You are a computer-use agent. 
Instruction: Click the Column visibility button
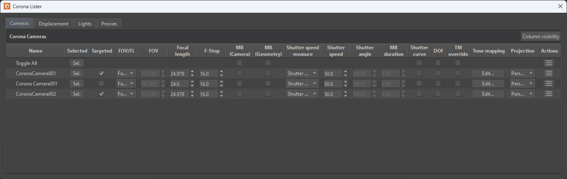(541, 37)
